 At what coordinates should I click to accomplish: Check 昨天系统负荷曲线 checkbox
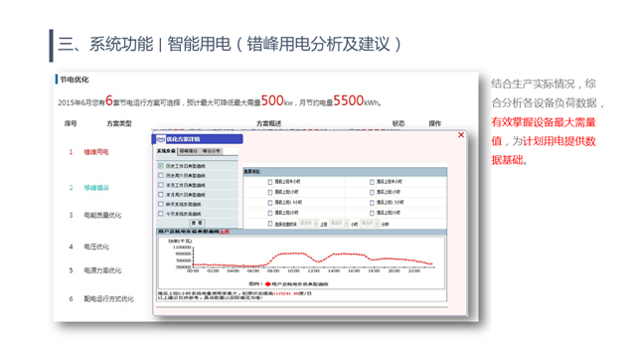161,204
